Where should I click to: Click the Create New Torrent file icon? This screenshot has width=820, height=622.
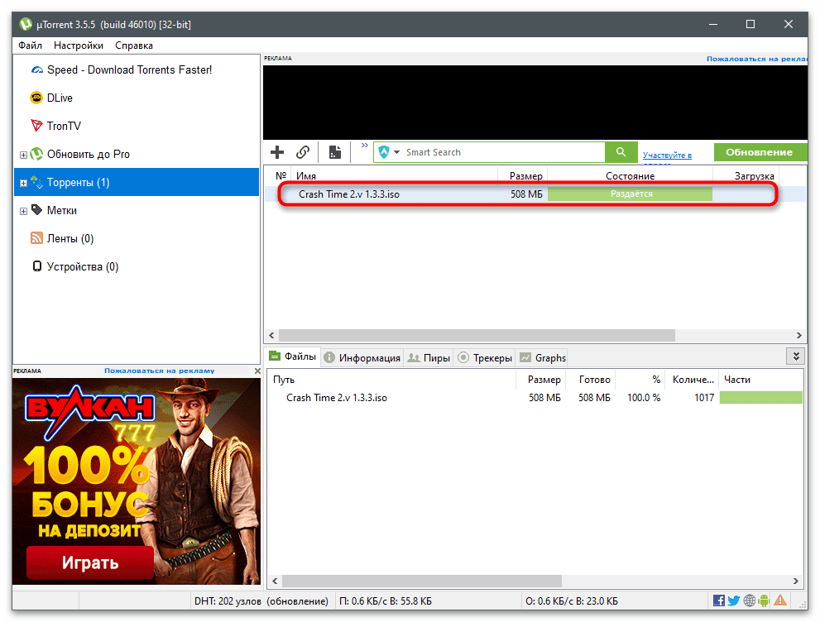coord(334,152)
